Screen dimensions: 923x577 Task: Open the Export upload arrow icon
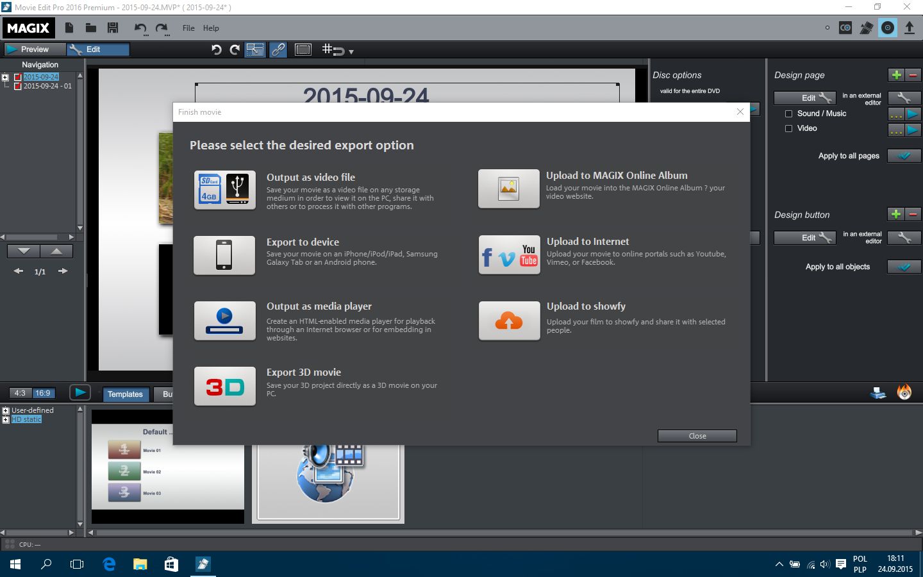[x=909, y=28]
